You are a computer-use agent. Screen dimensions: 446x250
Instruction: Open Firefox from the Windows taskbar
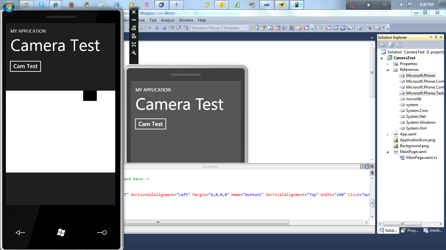click(x=72, y=5)
